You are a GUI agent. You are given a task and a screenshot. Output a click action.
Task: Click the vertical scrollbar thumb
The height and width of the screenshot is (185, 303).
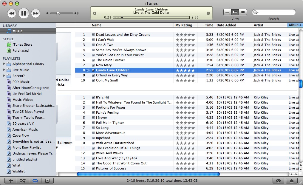(301, 84)
